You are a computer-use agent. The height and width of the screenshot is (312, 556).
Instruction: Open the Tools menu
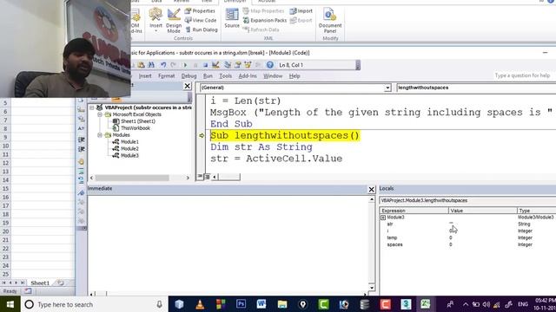[x=225, y=76]
